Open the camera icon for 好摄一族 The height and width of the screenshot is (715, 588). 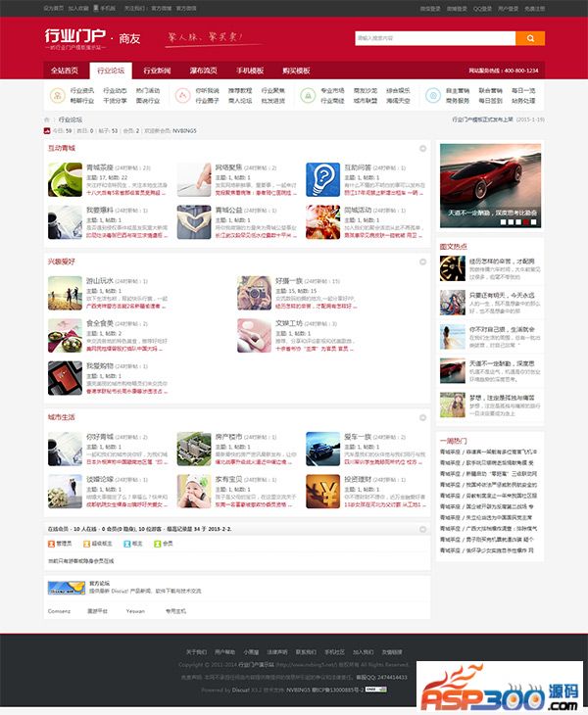254,293
